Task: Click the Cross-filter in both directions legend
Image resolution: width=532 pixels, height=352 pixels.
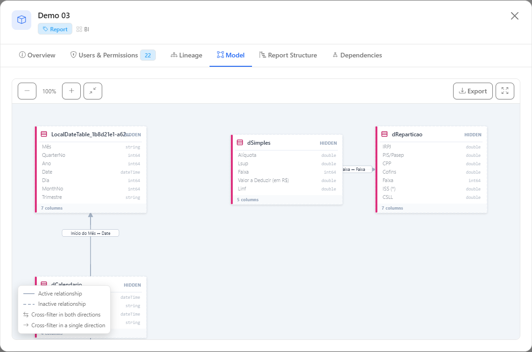Action: tap(62, 315)
